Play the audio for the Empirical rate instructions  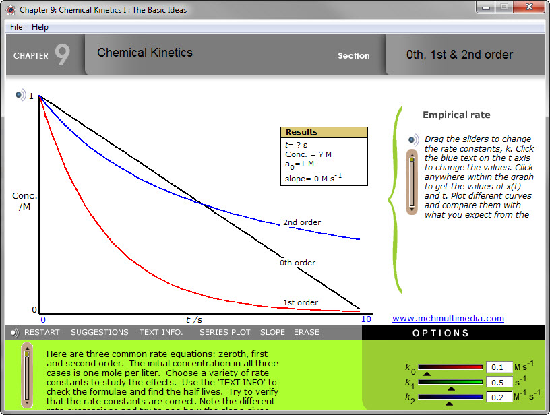click(414, 140)
